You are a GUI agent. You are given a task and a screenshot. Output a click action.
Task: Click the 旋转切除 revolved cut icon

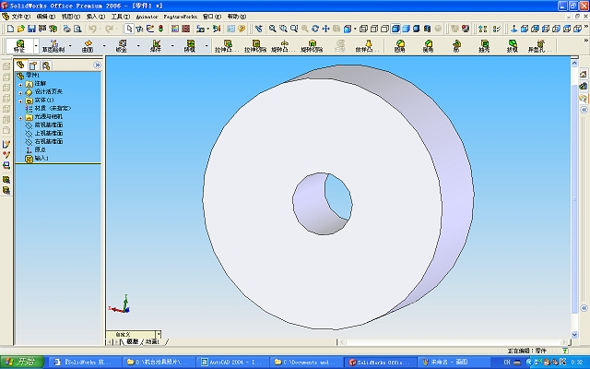pos(312,46)
